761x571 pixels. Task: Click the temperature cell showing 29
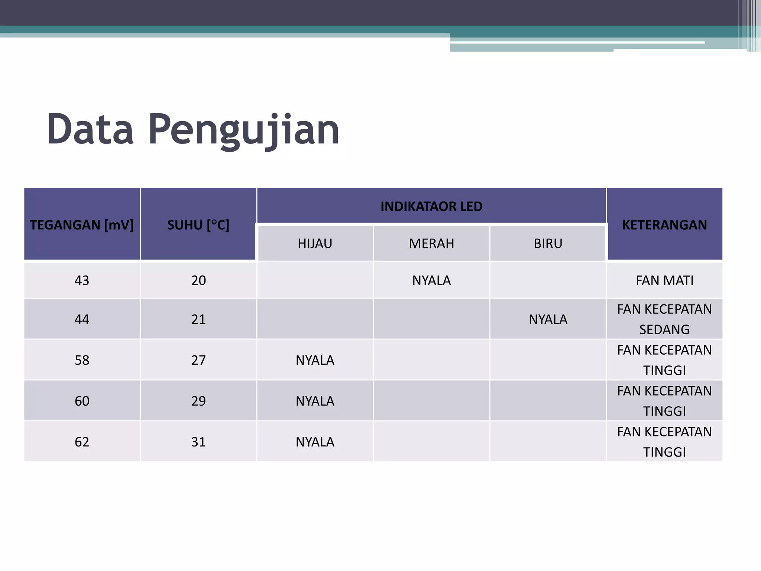click(x=198, y=401)
